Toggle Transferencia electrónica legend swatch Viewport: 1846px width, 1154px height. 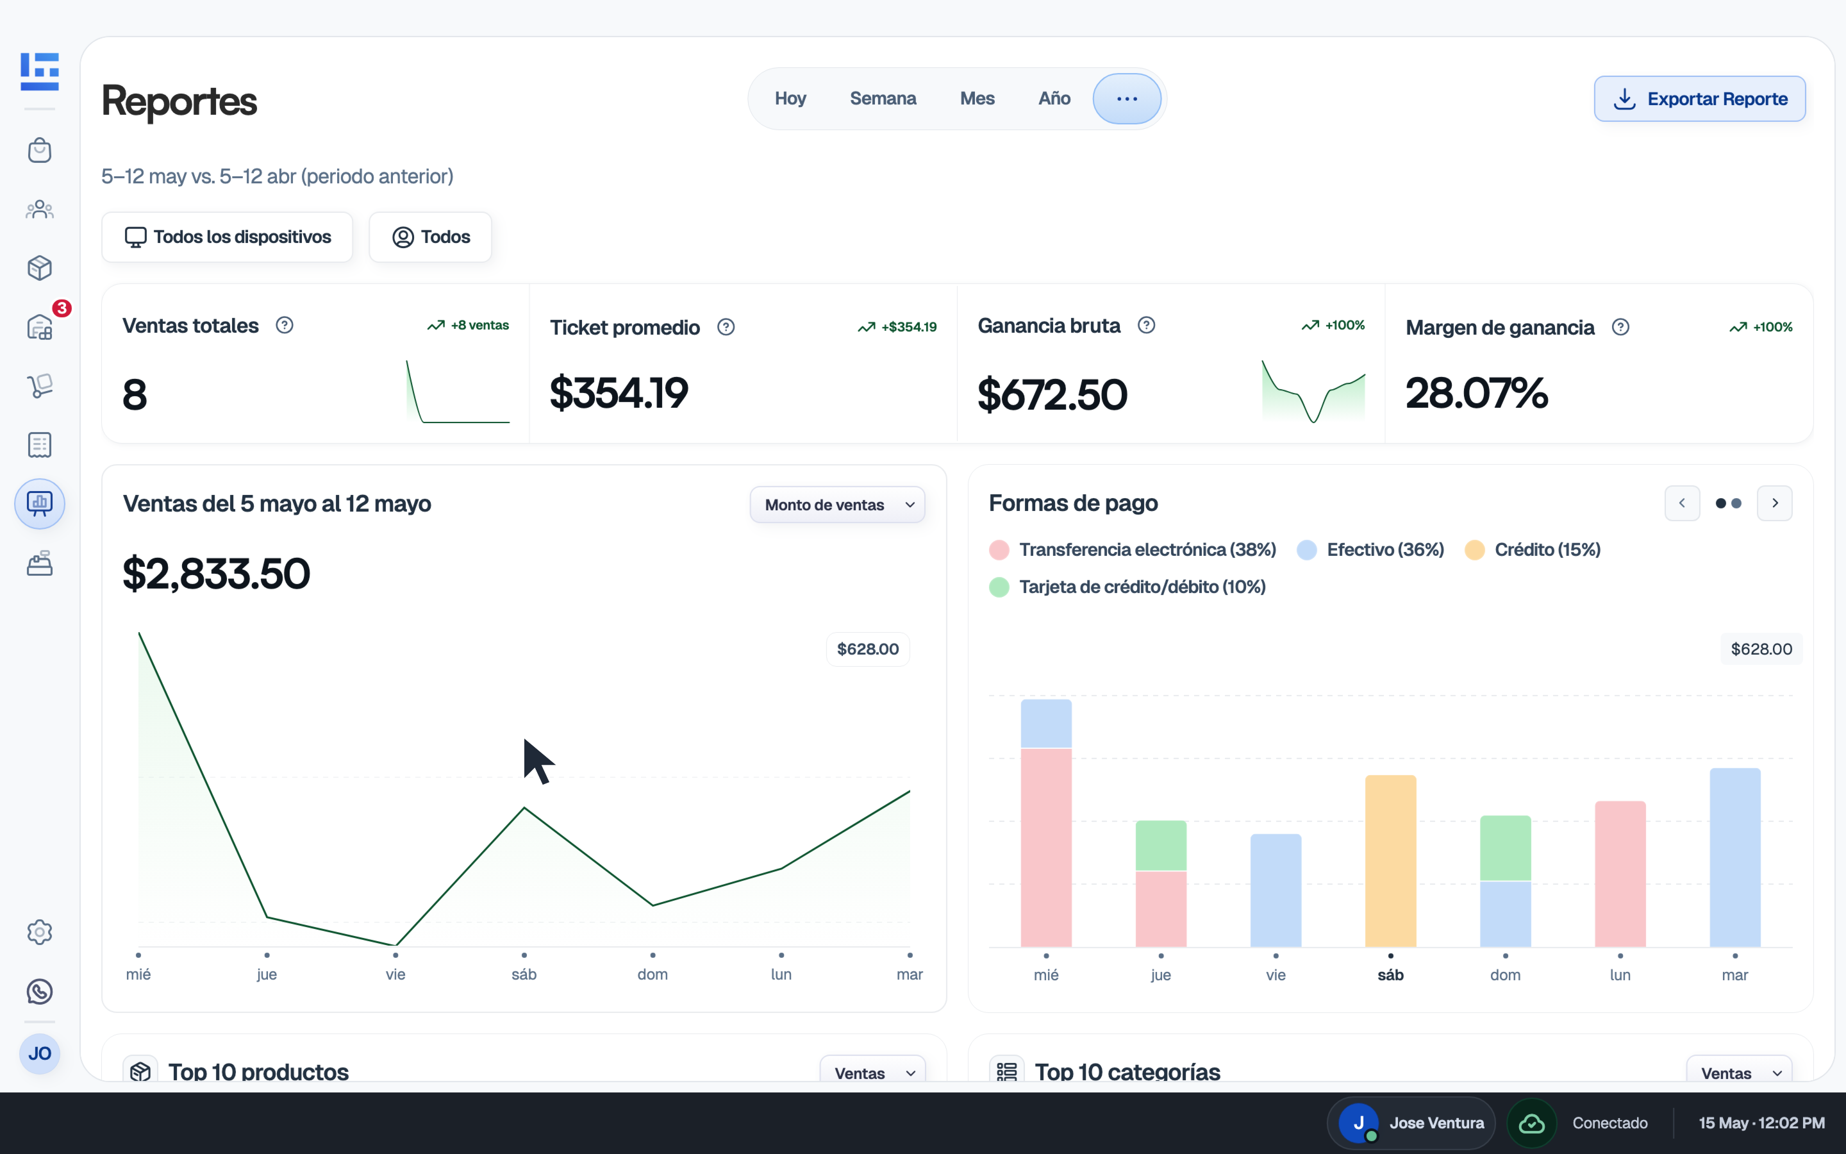[x=999, y=550]
